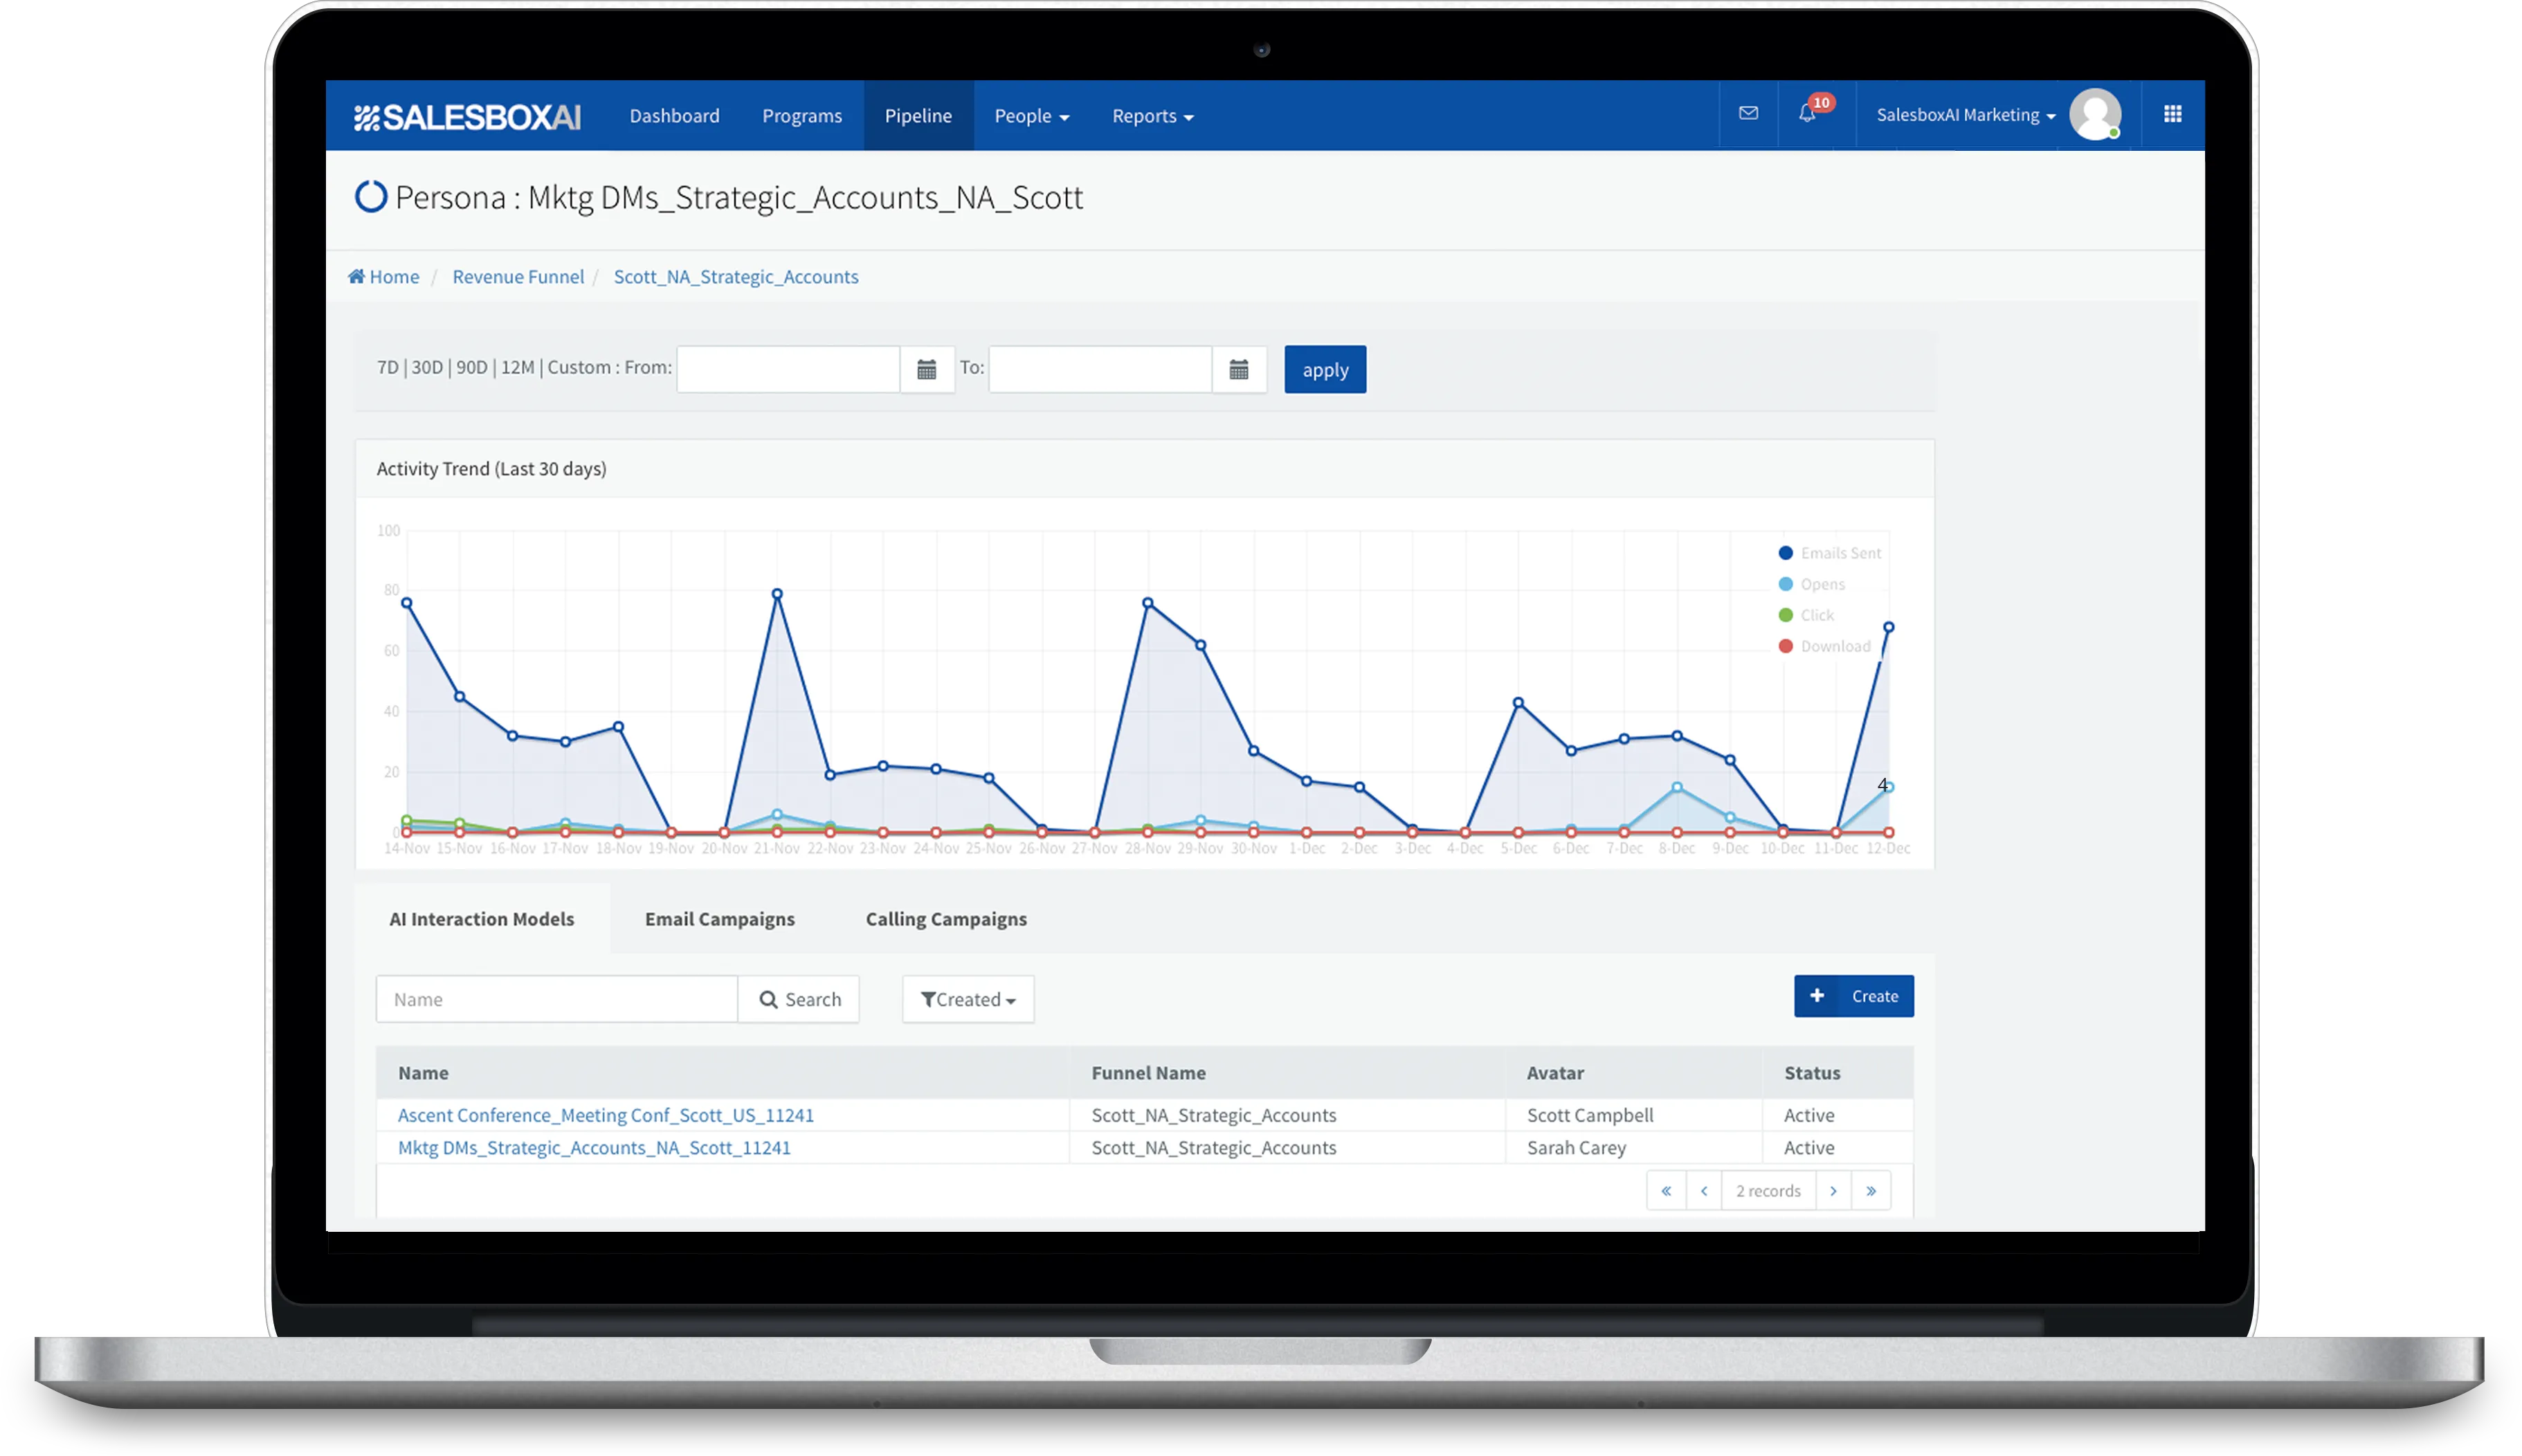This screenshot has height=1456, width=2522.
Task: Open the Ascent Conference_Meeting Conf_Scott_US_11241 link
Action: pyautogui.click(x=605, y=1115)
